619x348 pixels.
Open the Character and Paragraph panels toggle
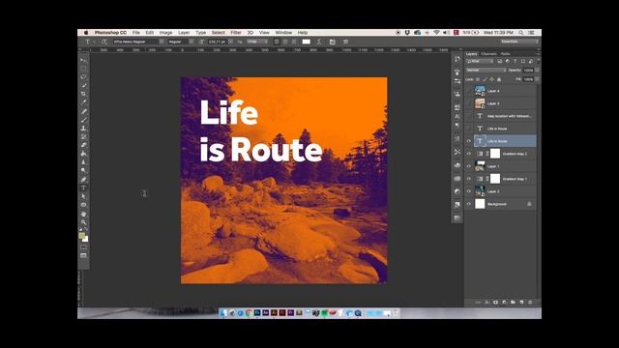coord(333,42)
